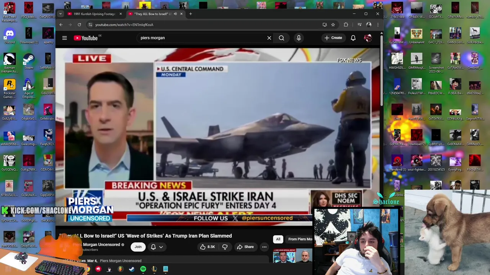Click the YouTube address bar URL
This screenshot has height=275, width=490.
(x=124, y=24)
